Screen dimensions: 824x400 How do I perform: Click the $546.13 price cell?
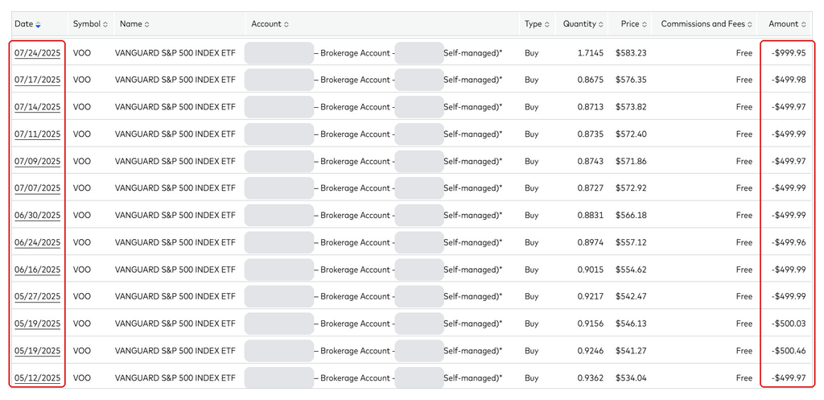631,324
